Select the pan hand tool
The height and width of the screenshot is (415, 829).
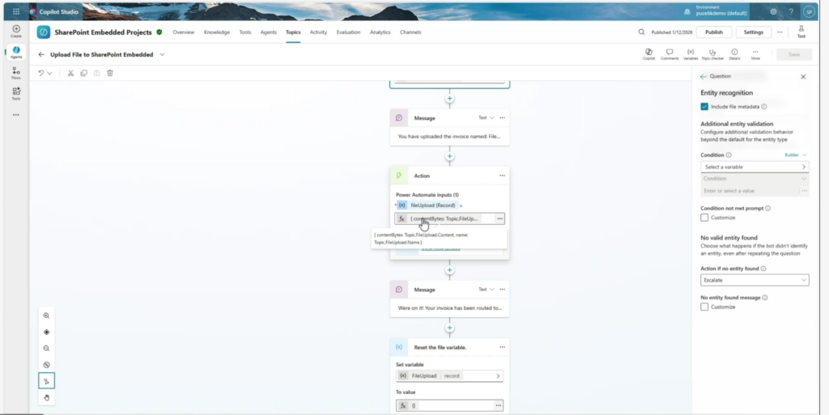(x=46, y=397)
